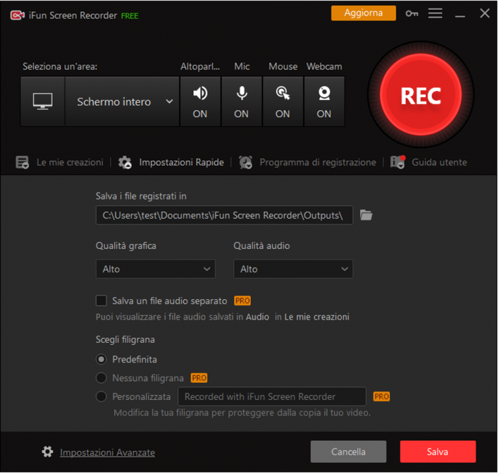The width and height of the screenshot is (499, 474).
Task: Open the Le mie creazioni tab
Action: point(70,162)
